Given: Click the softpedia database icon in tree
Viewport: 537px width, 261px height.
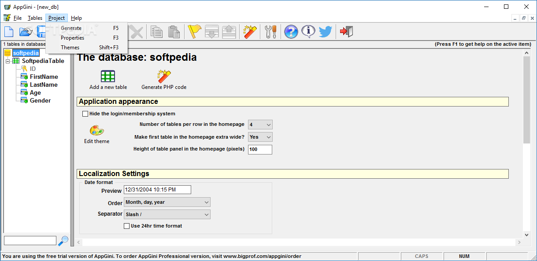Looking at the screenshot, I should click(x=7, y=53).
